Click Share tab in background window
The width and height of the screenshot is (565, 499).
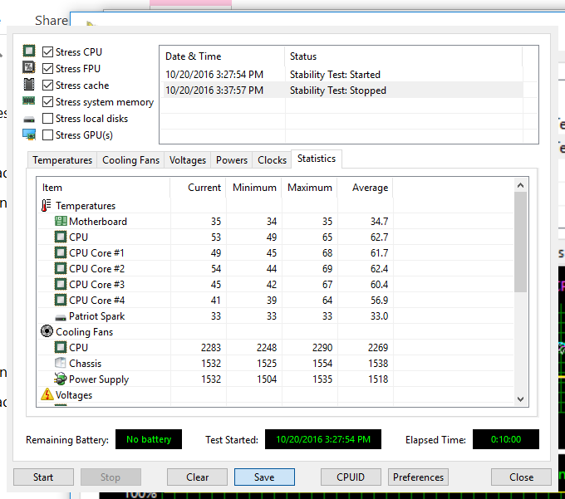[52, 20]
